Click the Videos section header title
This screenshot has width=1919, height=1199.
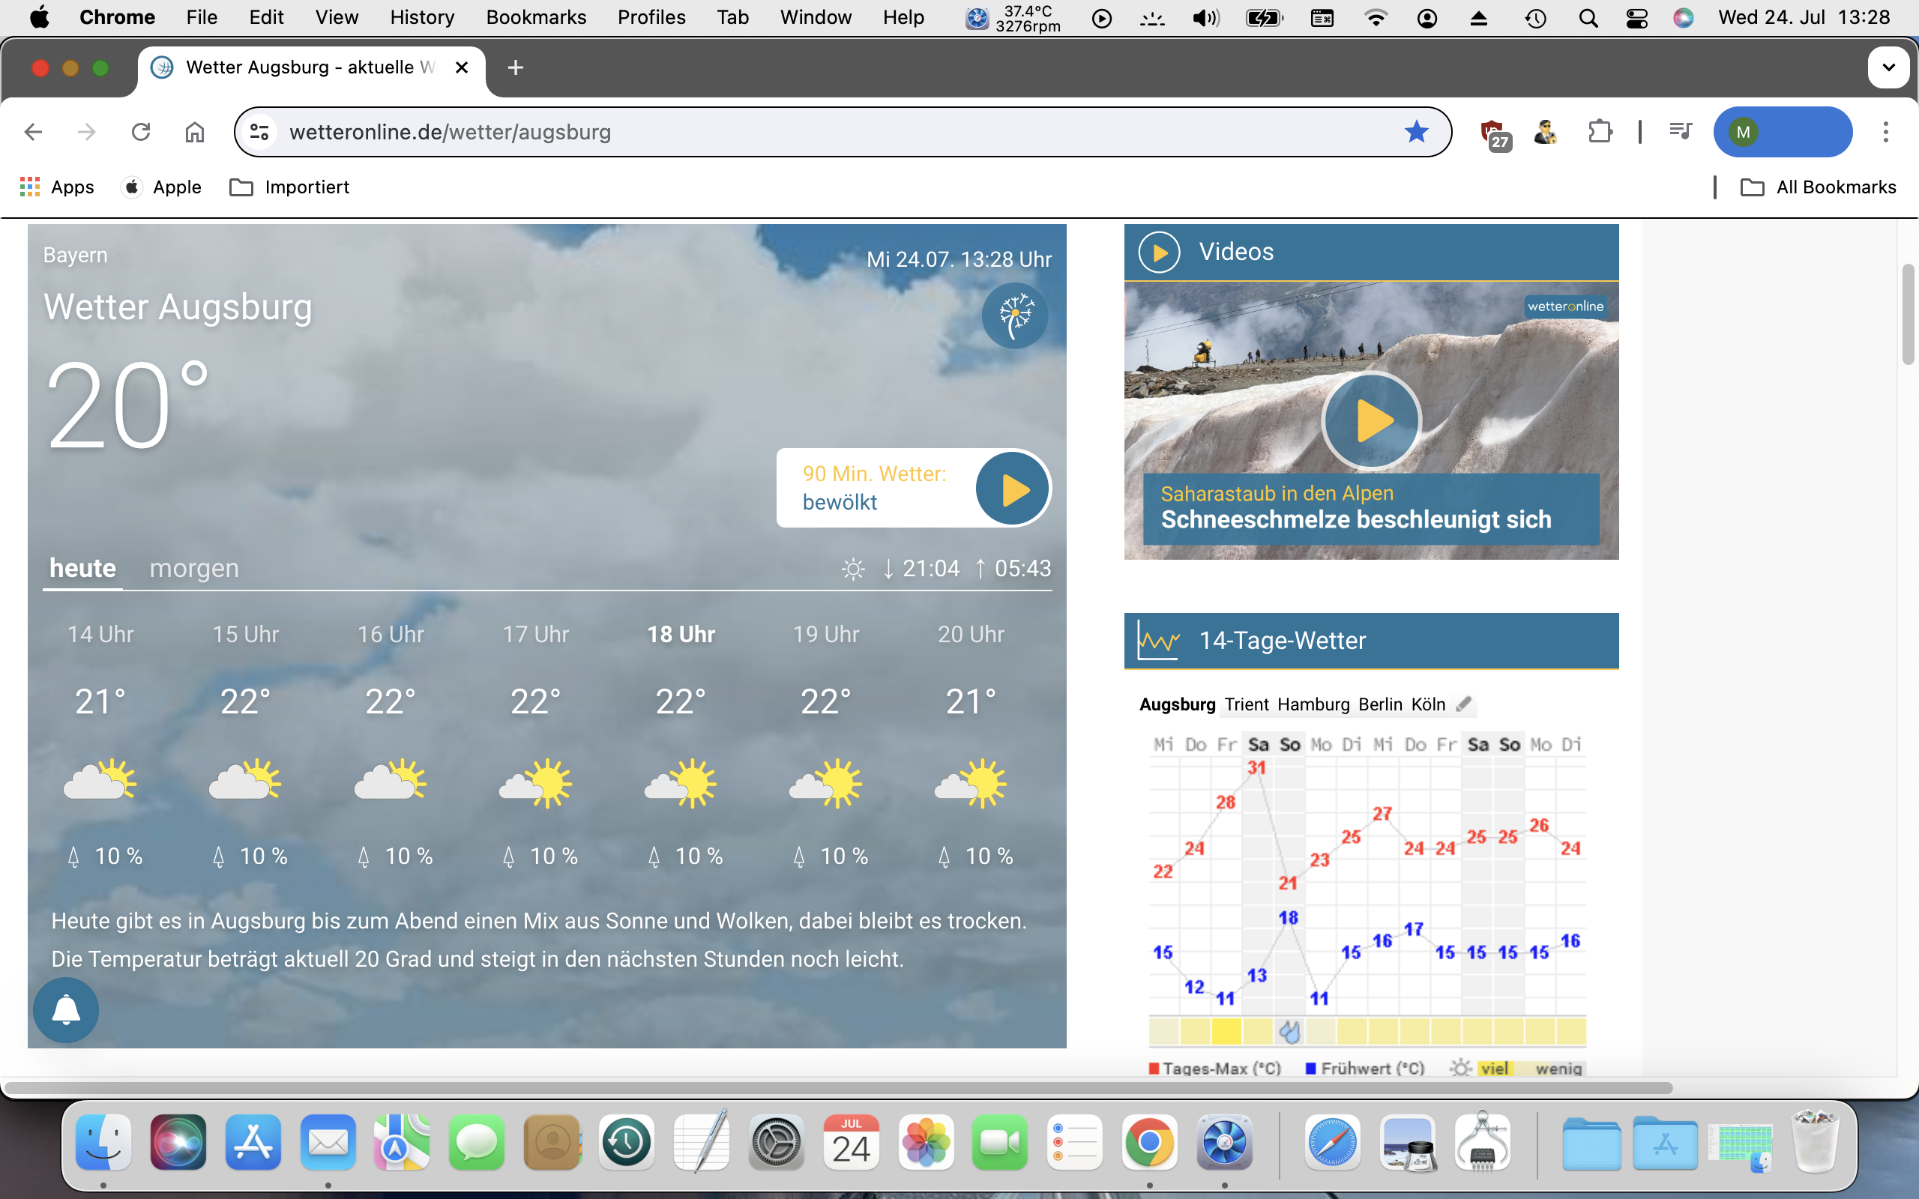[x=1236, y=251]
